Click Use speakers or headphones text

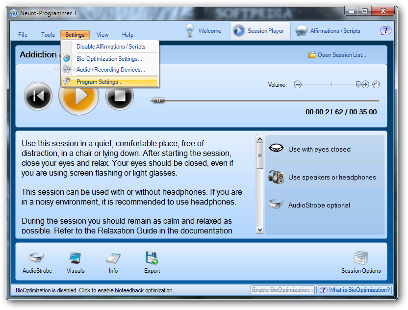click(x=332, y=177)
